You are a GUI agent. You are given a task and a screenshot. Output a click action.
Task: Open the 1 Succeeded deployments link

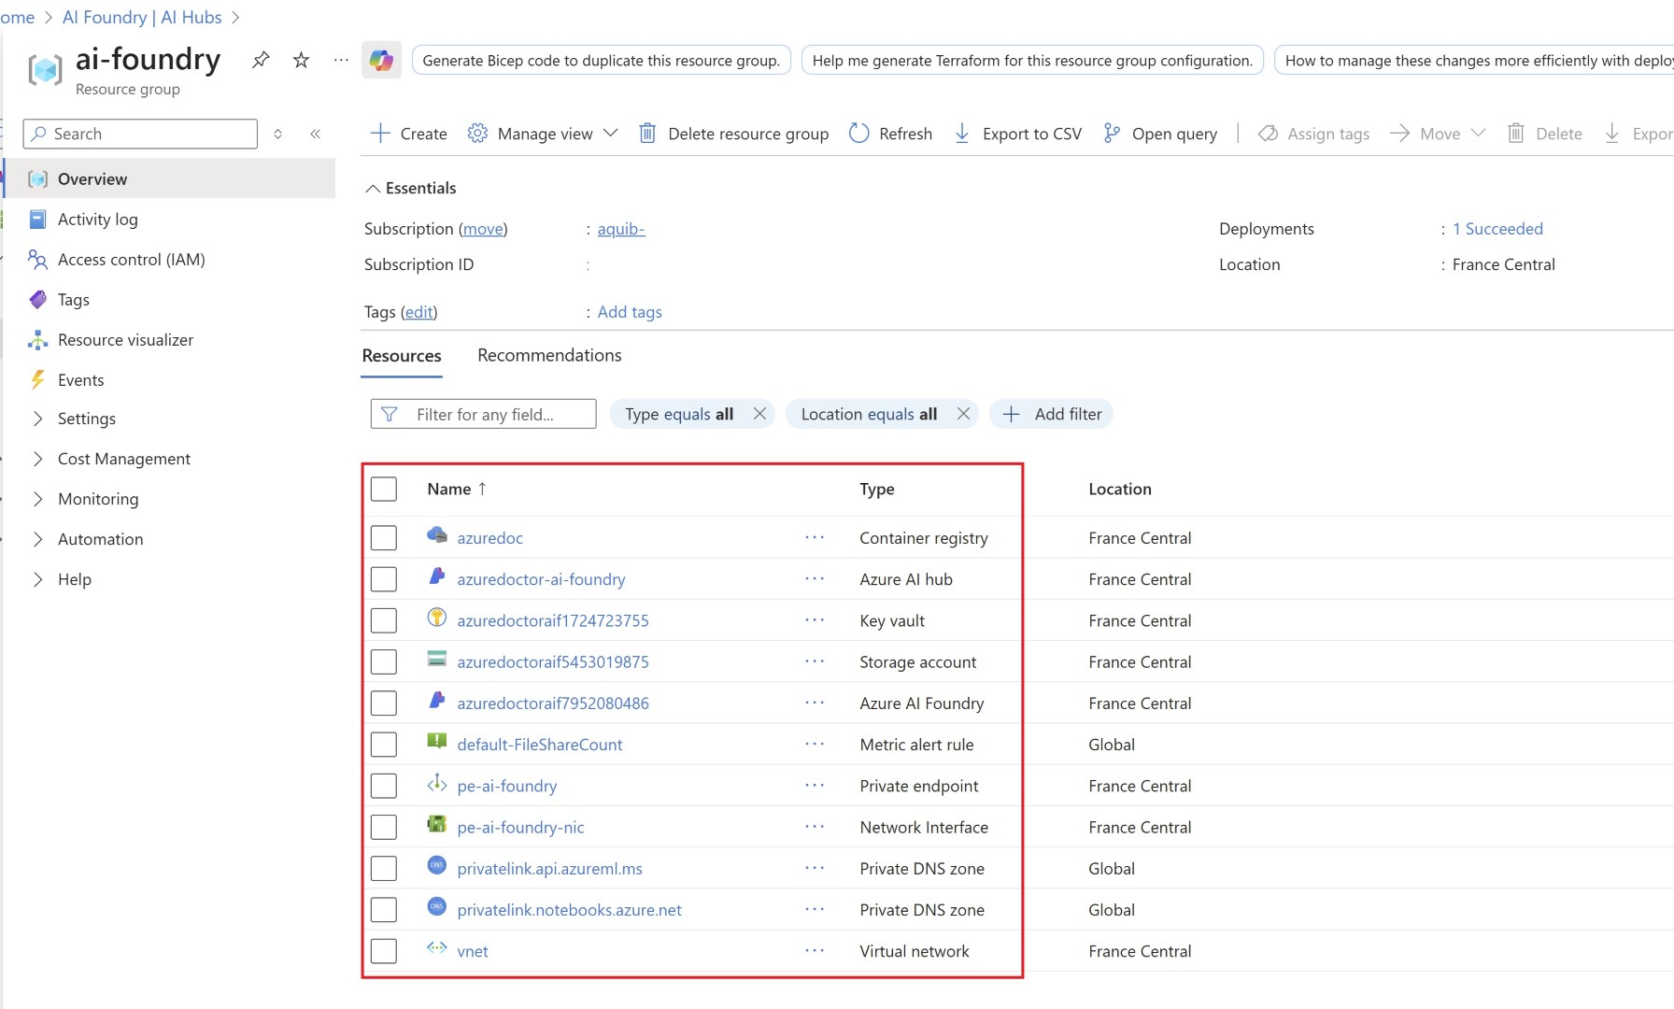click(x=1497, y=229)
